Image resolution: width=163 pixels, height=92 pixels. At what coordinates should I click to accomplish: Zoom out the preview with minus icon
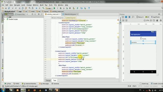[x=145, y=20]
